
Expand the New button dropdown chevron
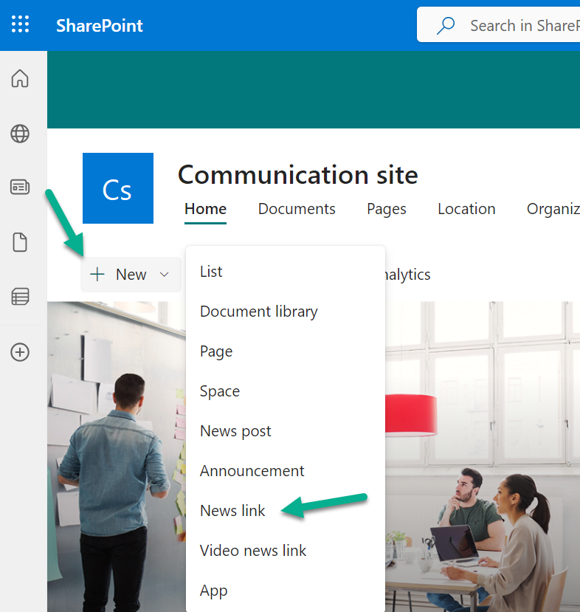(x=165, y=275)
